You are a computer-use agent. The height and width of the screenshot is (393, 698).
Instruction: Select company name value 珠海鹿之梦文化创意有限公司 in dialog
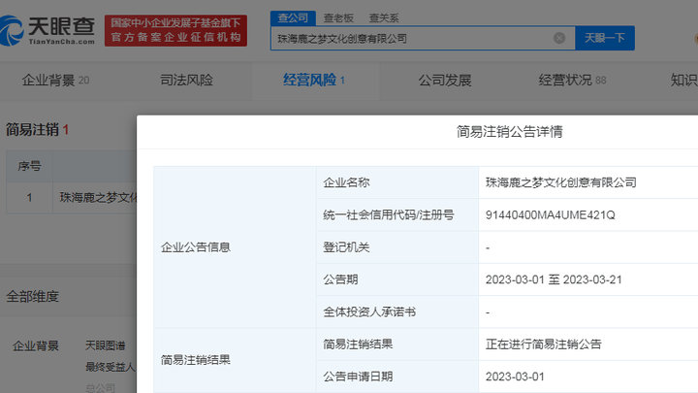coord(561,182)
